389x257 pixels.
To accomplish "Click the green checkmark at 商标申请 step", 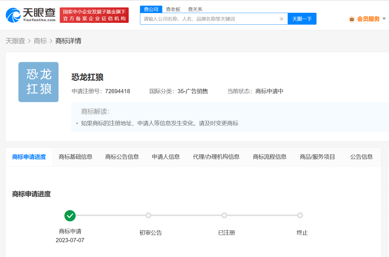I will [x=70, y=215].
